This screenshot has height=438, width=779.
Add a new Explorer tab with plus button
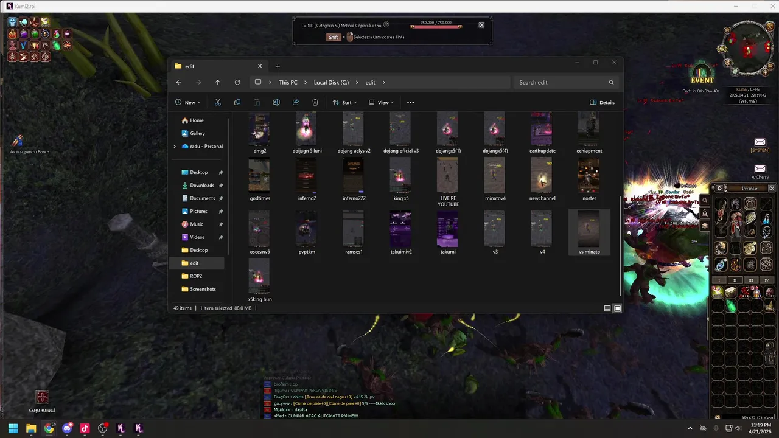pyautogui.click(x=278, y=66)
